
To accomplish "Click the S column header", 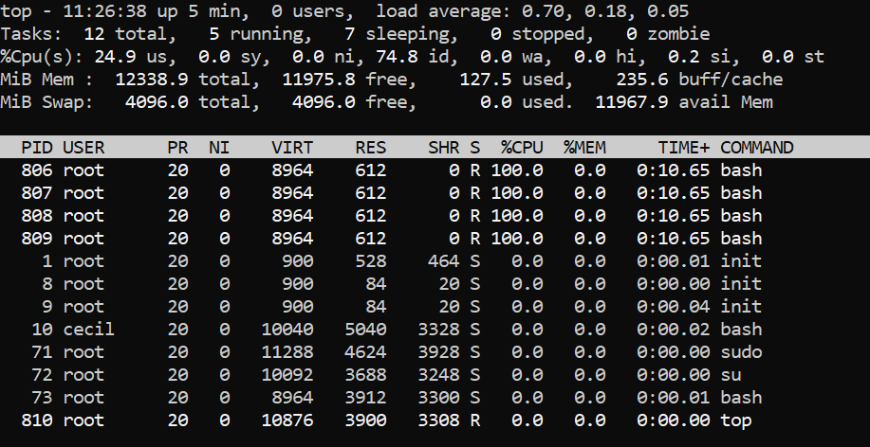I will click(475, 148).
